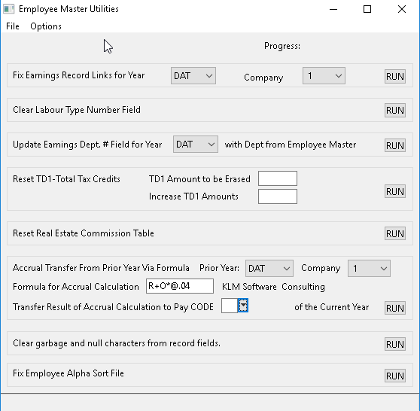This screenshot has height=411, width=420.
Task: Open the Options menu
Action: coord(46,26)
